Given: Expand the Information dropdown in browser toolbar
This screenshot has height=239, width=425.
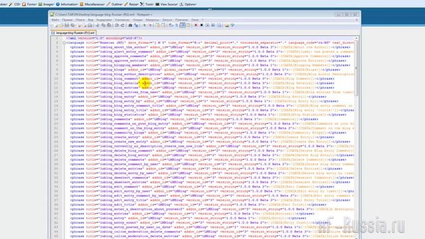Looking at the screenshot, I should [x=67, y=4].
